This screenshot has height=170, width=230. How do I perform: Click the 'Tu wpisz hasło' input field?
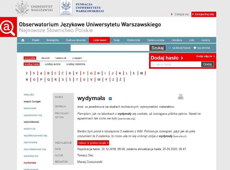coord(175,64)
